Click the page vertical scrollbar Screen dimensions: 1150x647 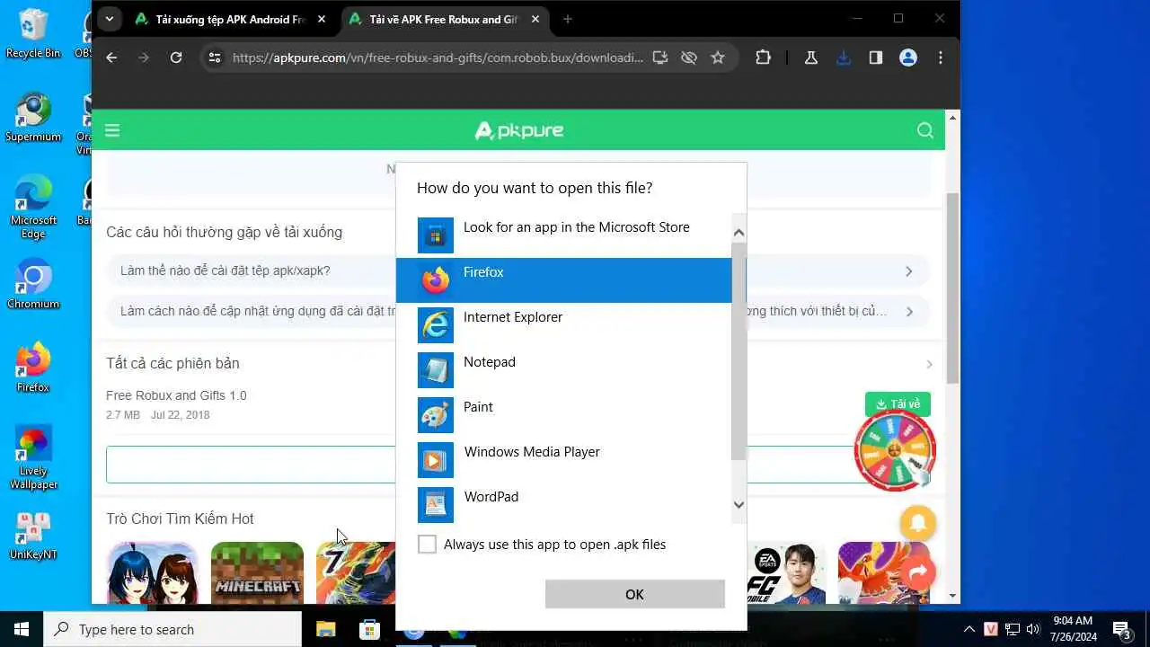953,288
